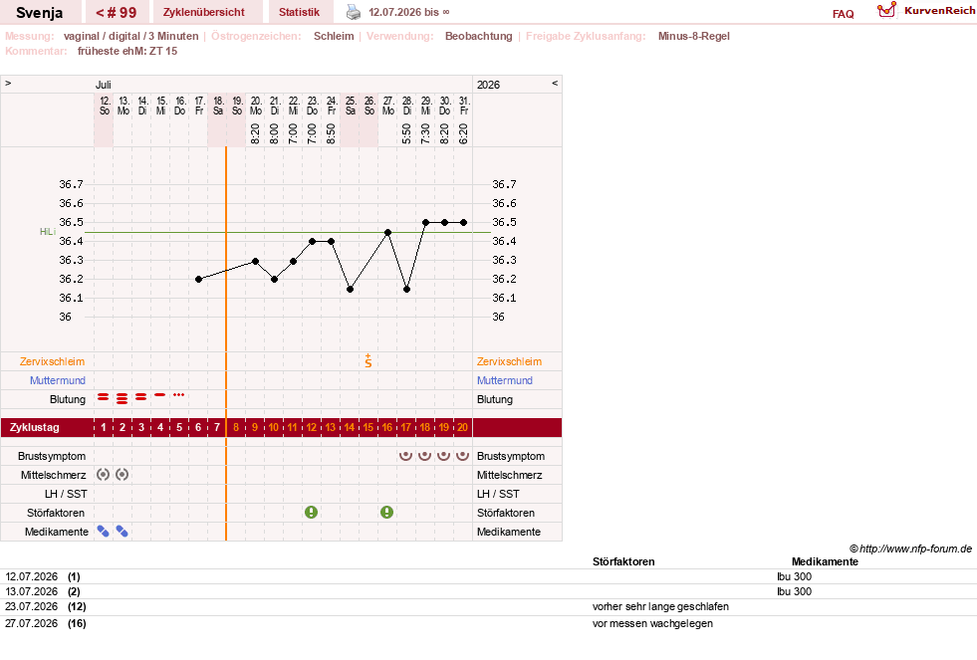Open the FAQ link
The image size is (977, 660).
click(x=843, y=14)
